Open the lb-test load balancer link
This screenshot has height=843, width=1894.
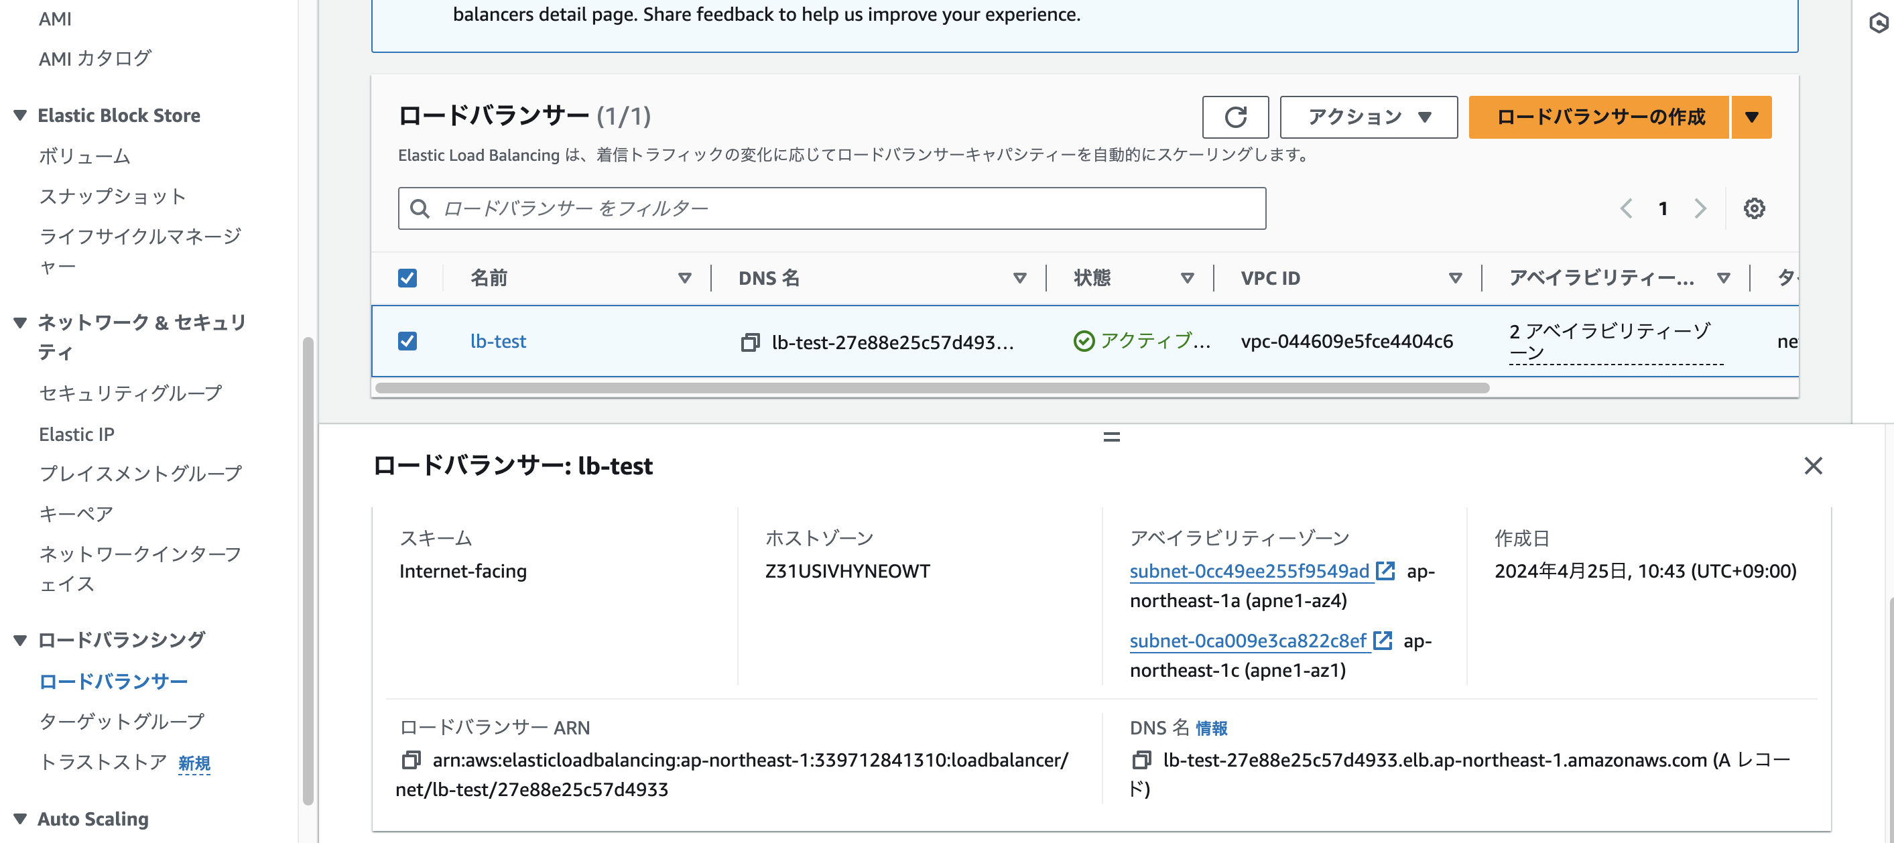498,341
